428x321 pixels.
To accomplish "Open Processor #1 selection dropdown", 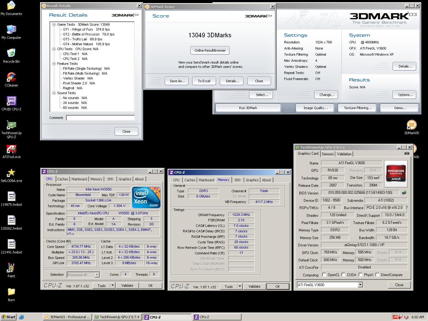I will pos(97,275).
